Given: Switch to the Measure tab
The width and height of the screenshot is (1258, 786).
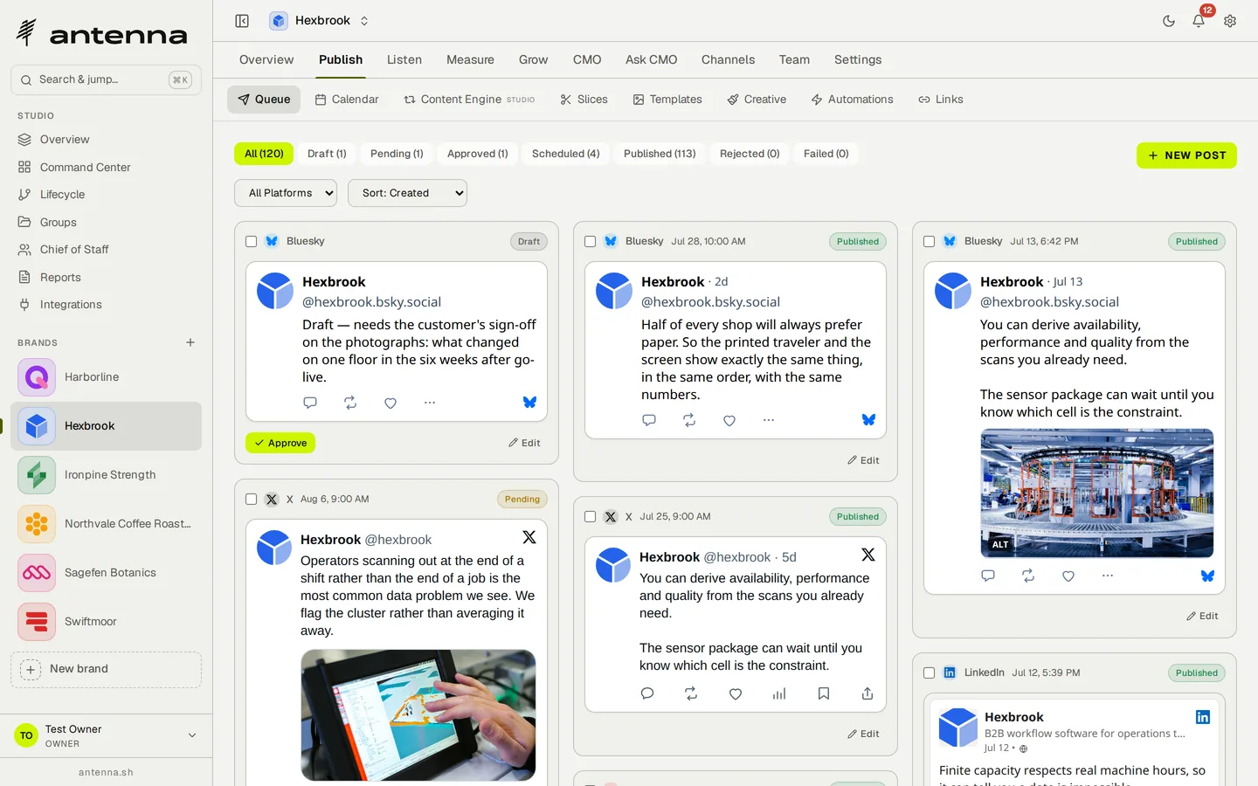Looking at the screenshot, I should (470, 59).
